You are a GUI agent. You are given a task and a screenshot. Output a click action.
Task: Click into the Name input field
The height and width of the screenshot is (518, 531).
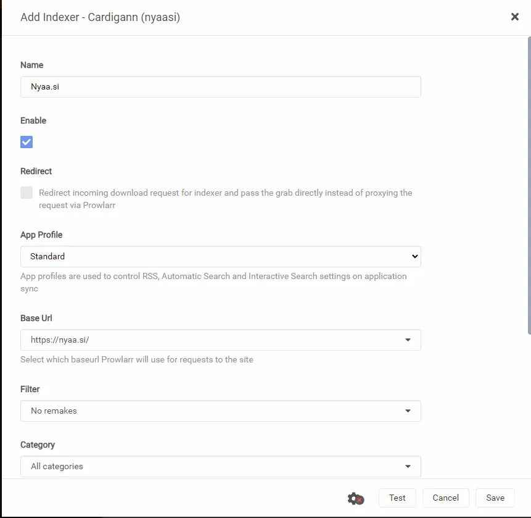pos(220,87)
